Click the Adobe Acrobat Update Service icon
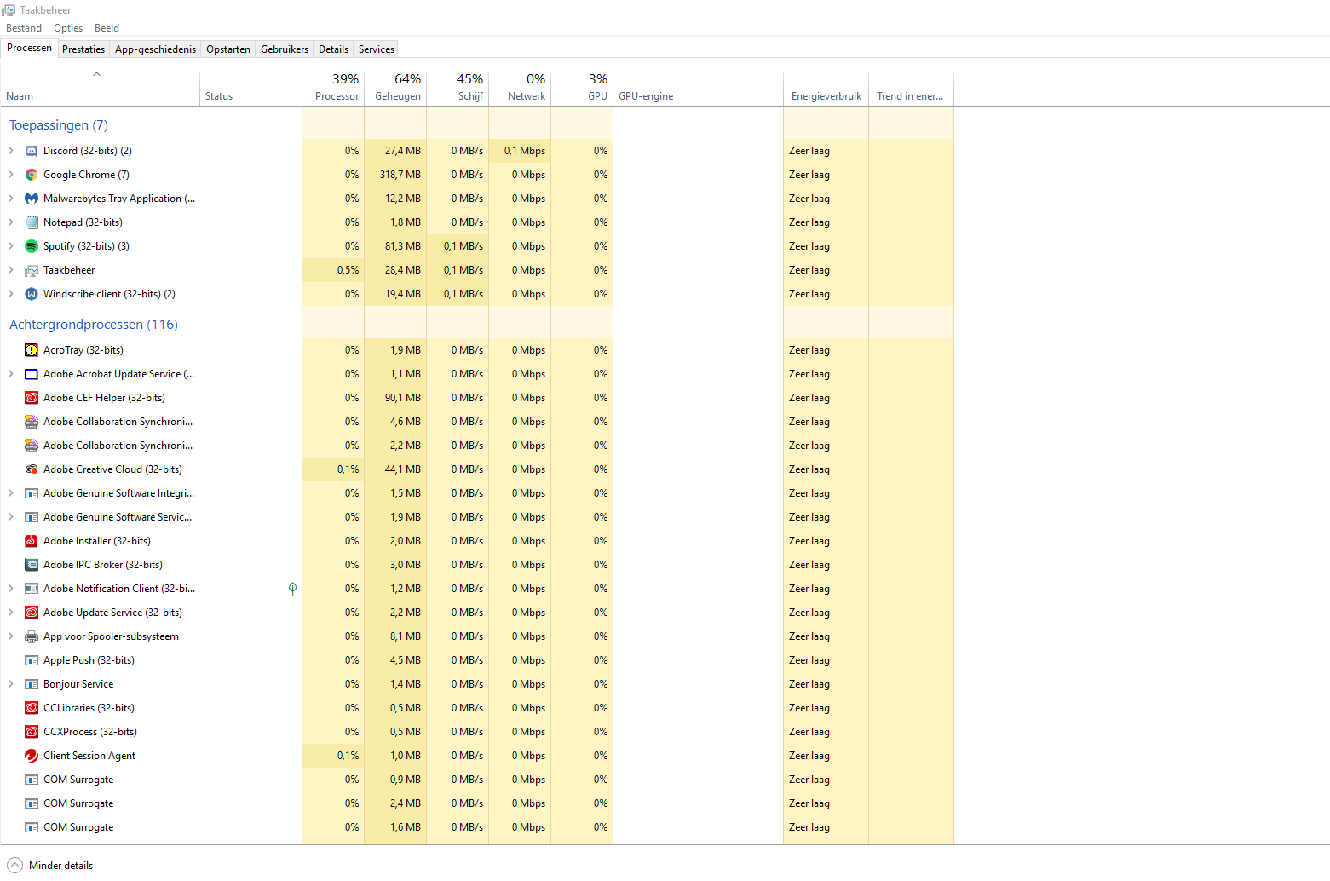This screenshot has width=1330, height=881. [32, 374]
